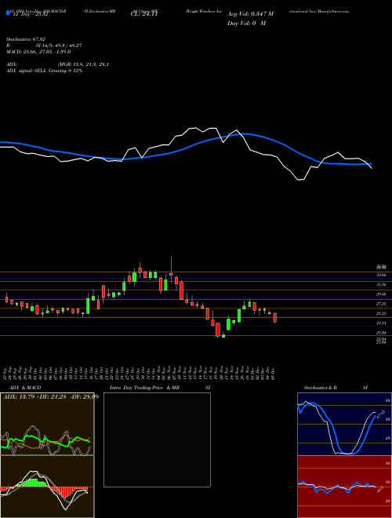The height and width of the screenshot is (518, 392).
Task: Open the blue Stochastics oscillator chart panel
Action: (x=344, y=424)
